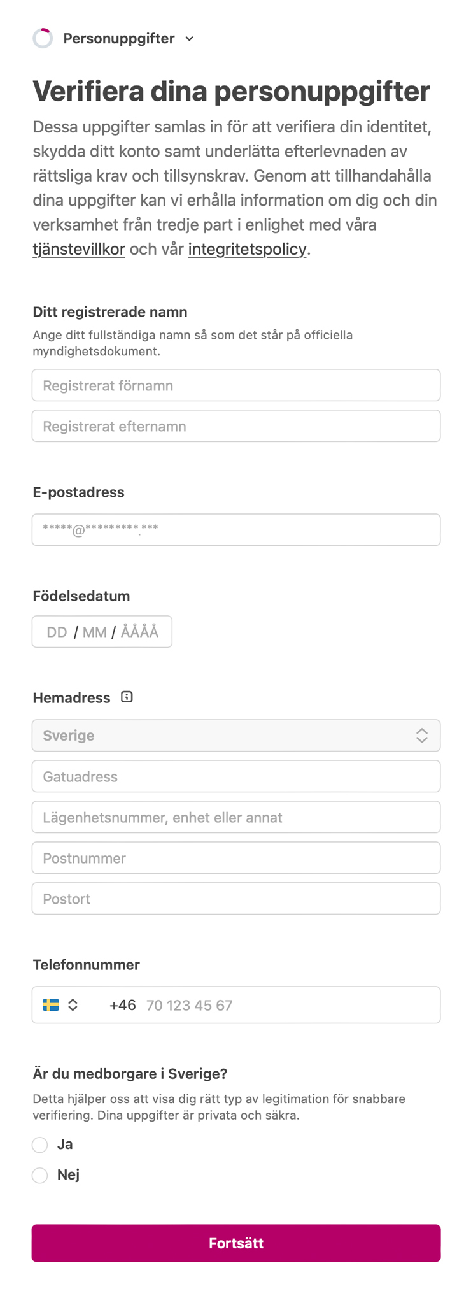Select the Lägenhetsnummer field
This screenshot has height=1298, width=471.
[x=236, y=817]
